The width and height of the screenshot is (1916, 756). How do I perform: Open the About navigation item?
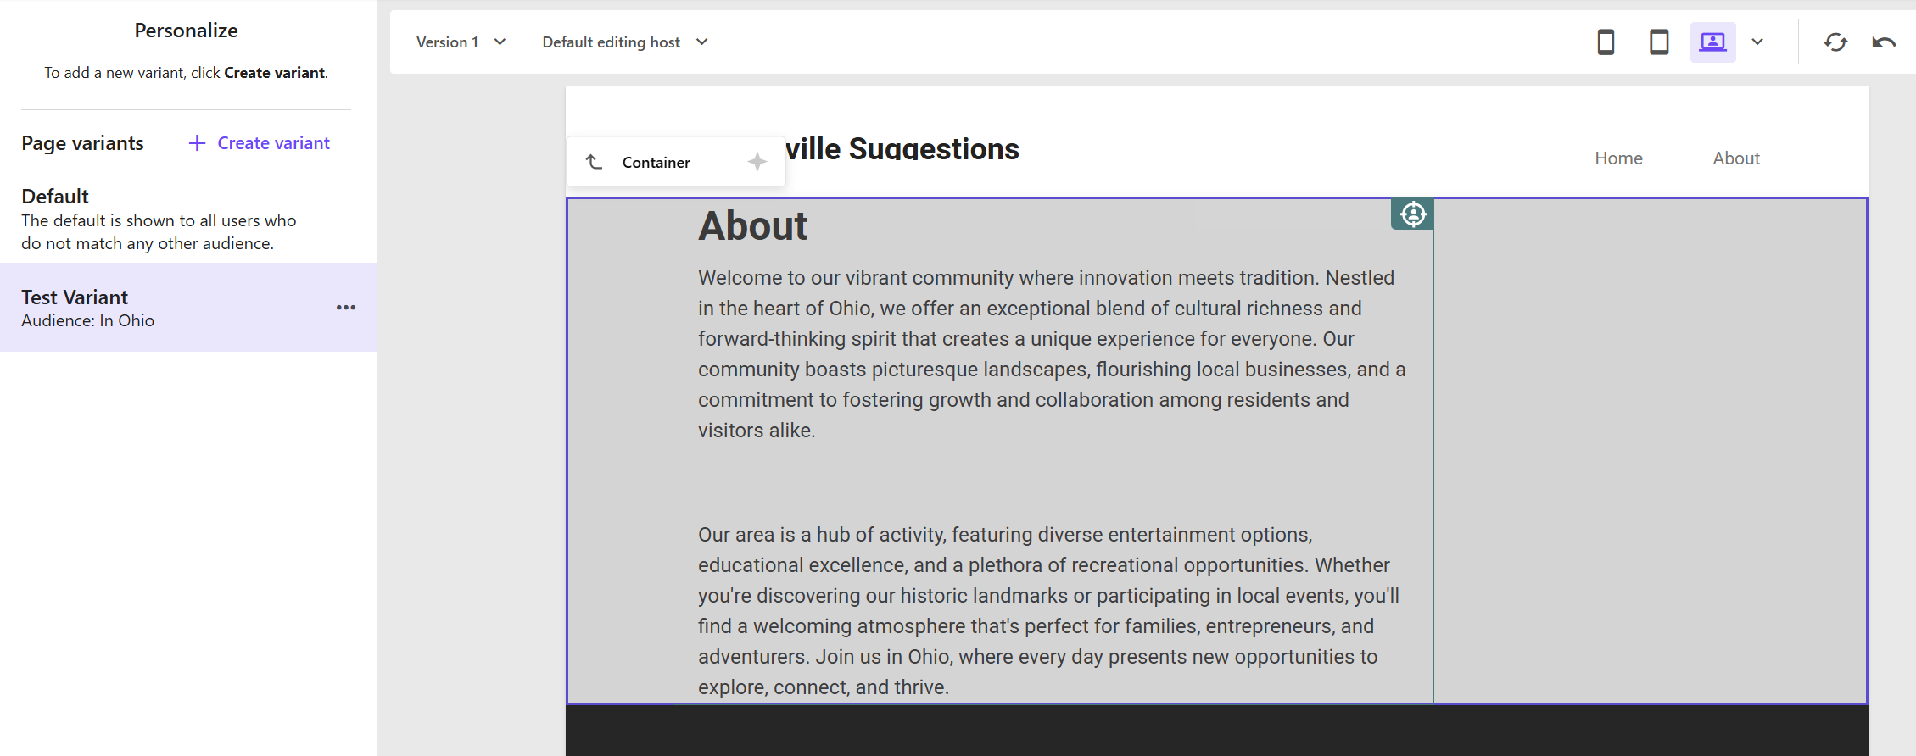point(1736,158)
